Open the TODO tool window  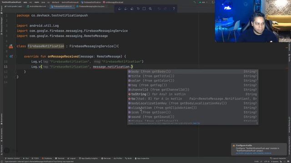pyautogui.click(x=35, y=158)
